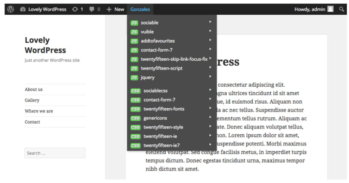Expand the twentyfifteen-ie7 submenu arrow
Screen dimensions: 349x183
click(210, 144)
